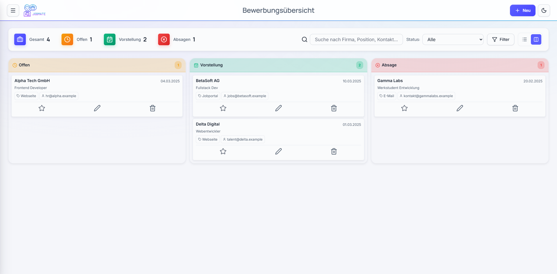Edit the Gamma Labs entry
Viewport: 557px width, 274px height.
tap(460, 108)
